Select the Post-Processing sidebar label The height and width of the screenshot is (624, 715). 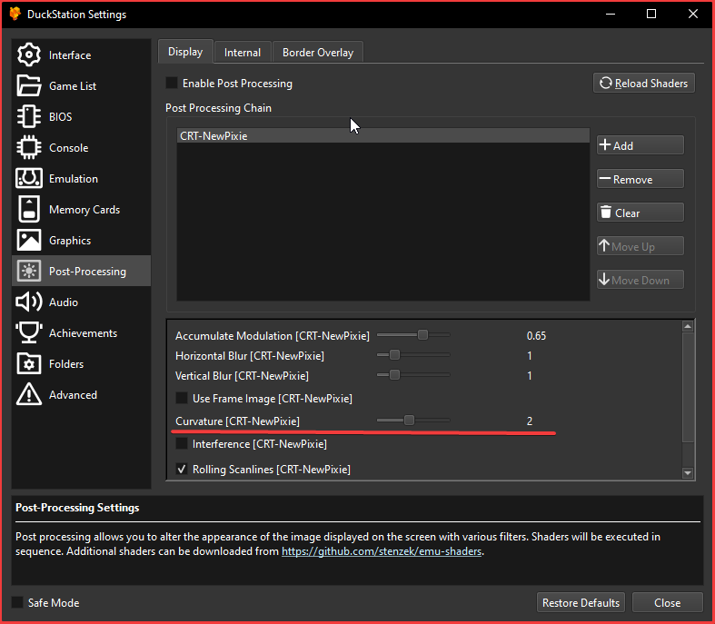coord(87,272)
